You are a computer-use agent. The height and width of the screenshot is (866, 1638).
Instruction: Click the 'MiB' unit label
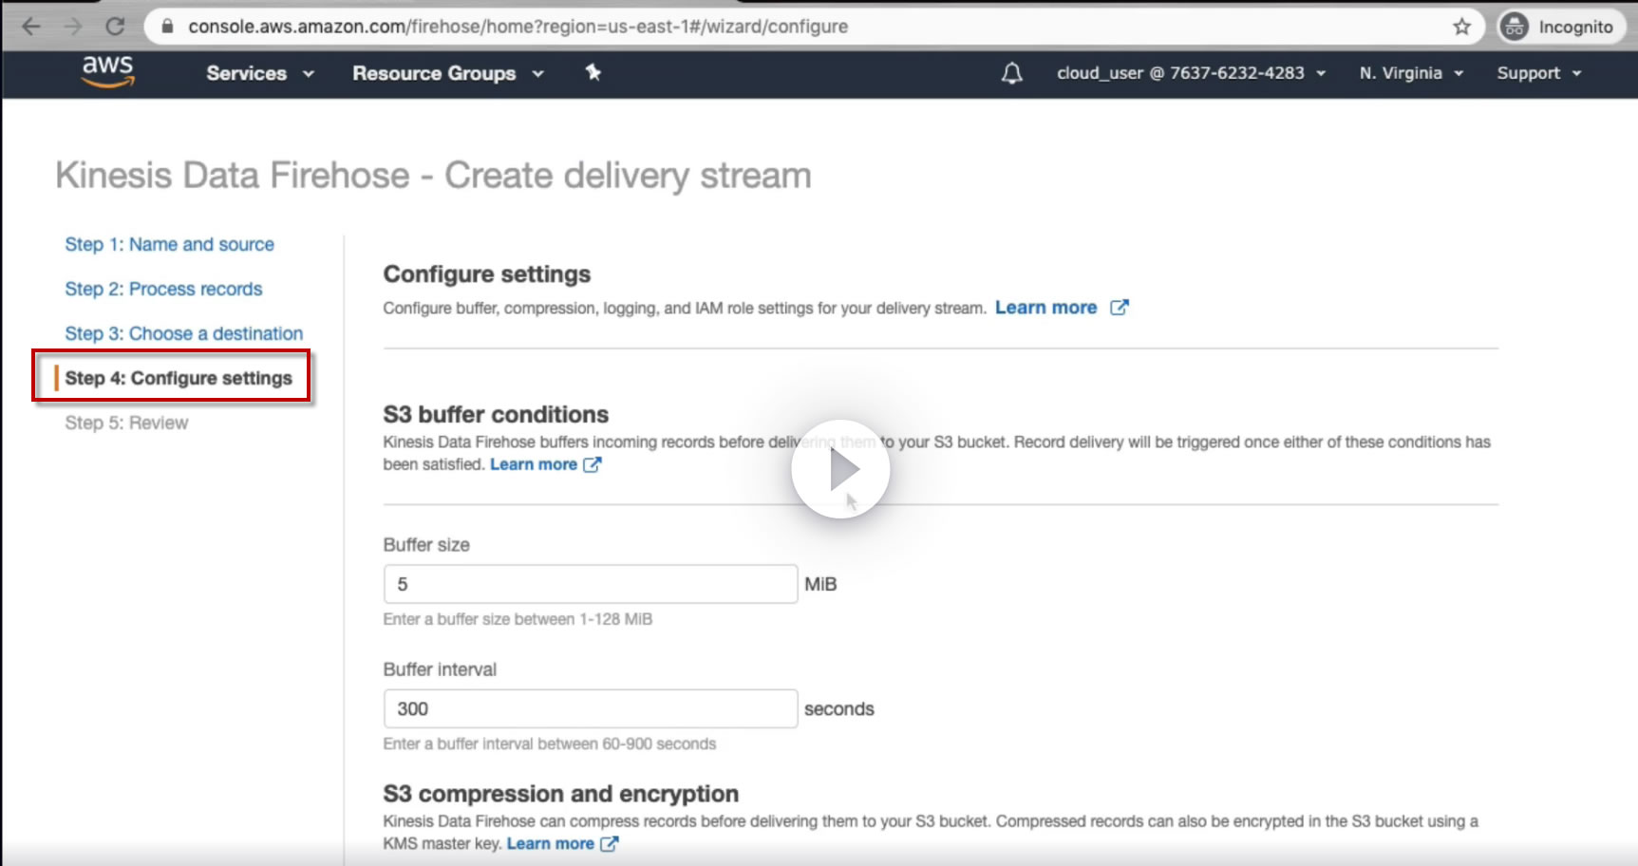[x=820, y=584]
